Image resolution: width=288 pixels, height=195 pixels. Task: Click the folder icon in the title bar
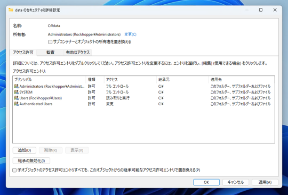[x=11, y=10]
